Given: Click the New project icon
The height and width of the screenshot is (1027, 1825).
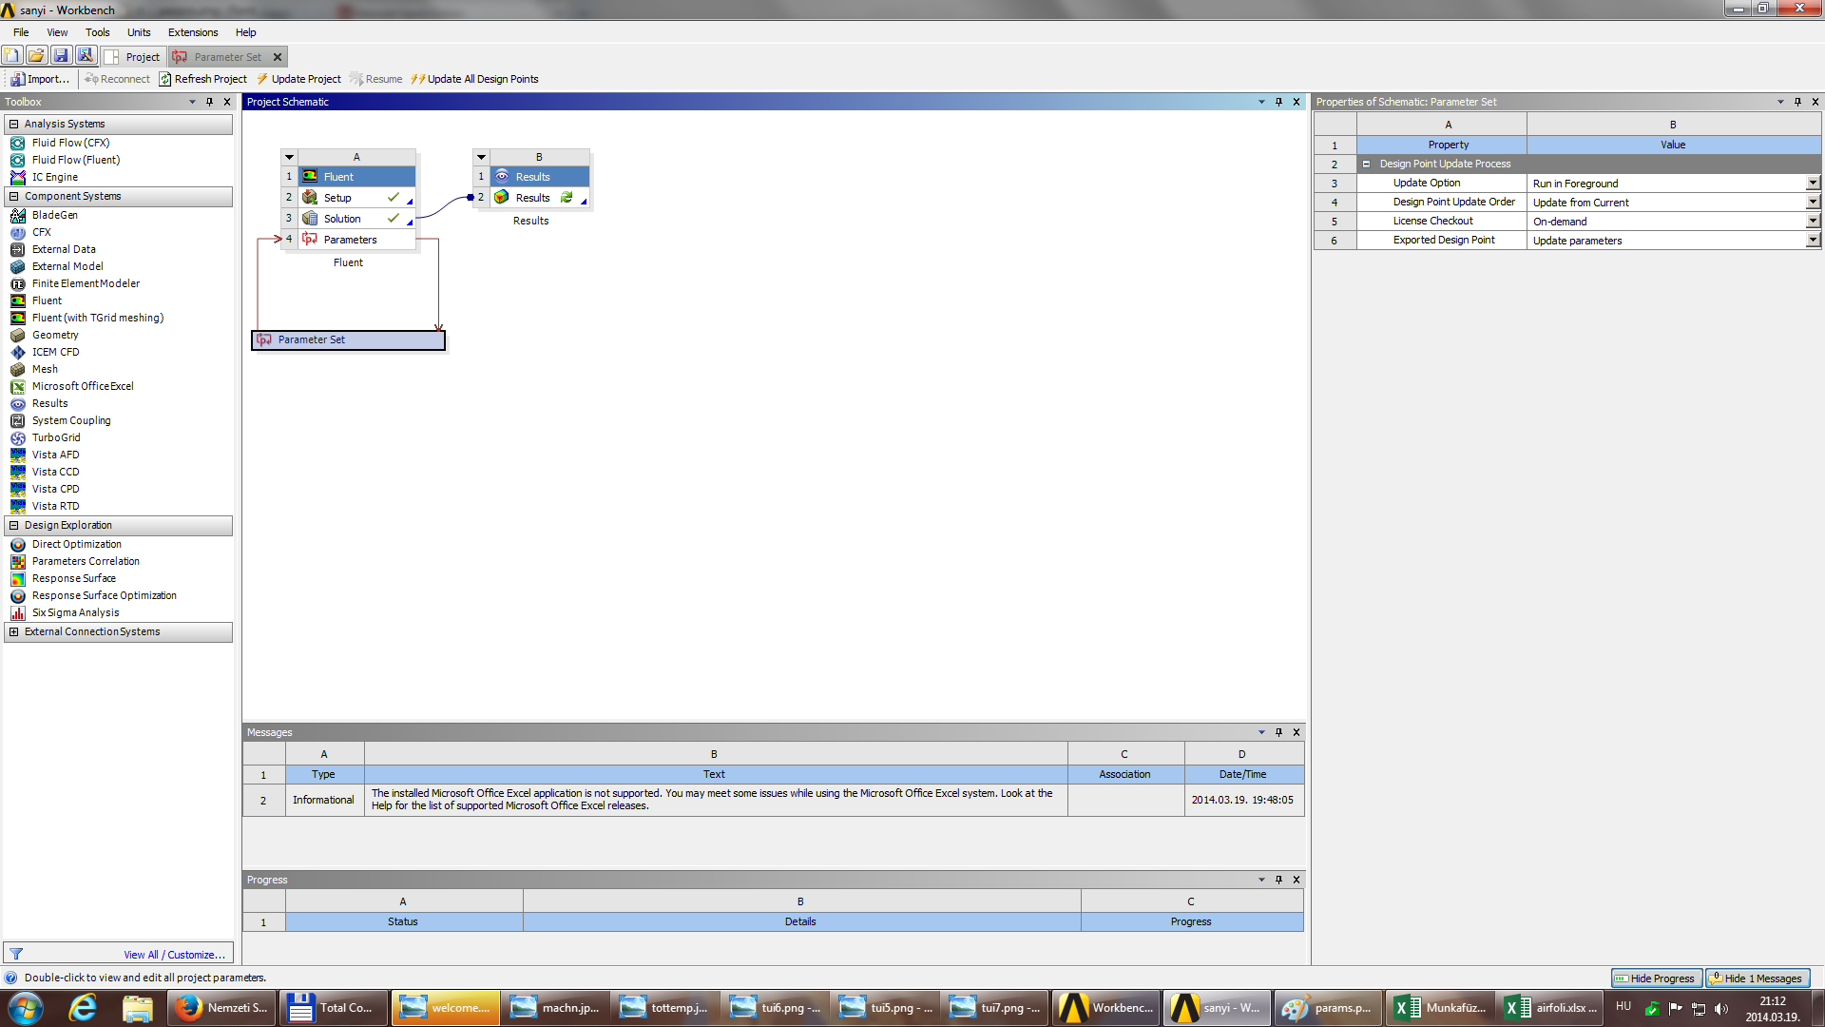Looking at the screenshot, I should click(x=12, y=56).
